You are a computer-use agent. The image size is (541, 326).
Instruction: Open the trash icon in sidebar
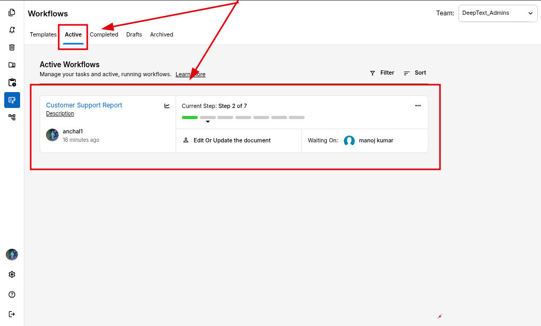point(12,47)
